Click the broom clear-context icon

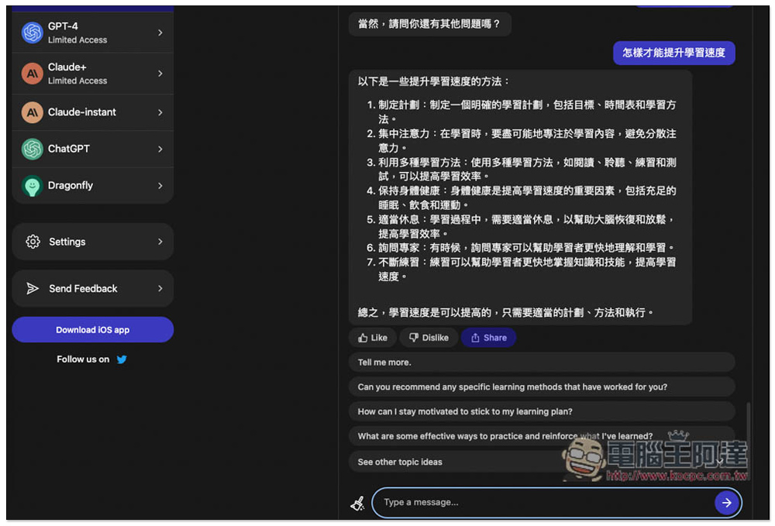pos(357,504)
